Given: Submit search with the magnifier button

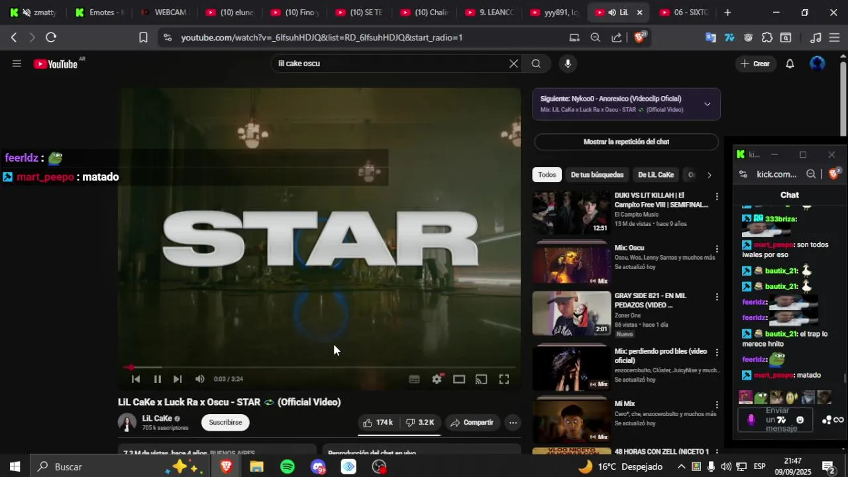Looking at the screenshot, I should tap(536, 64).
